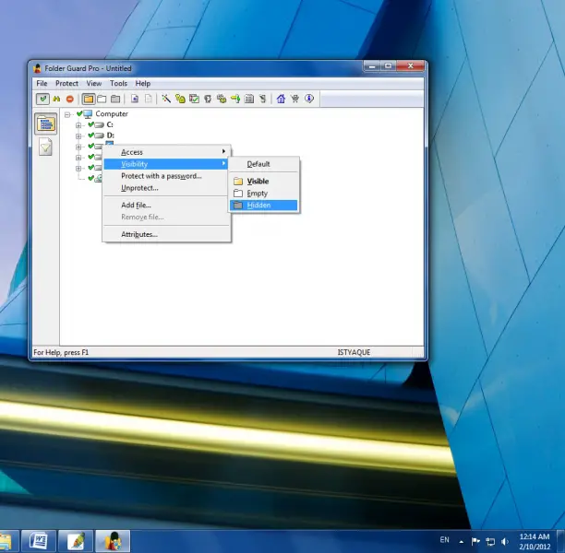Open the Protect menu
This screenshot has height=553, width=565.
point(66,84)
